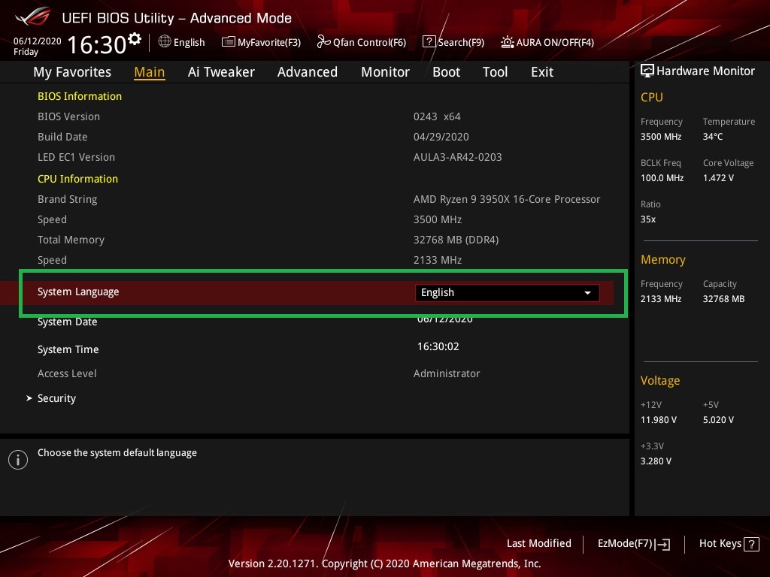Click the +12V reading 11.980 V
The width and height of the screenshot is (770, 577).
(659, 420)
